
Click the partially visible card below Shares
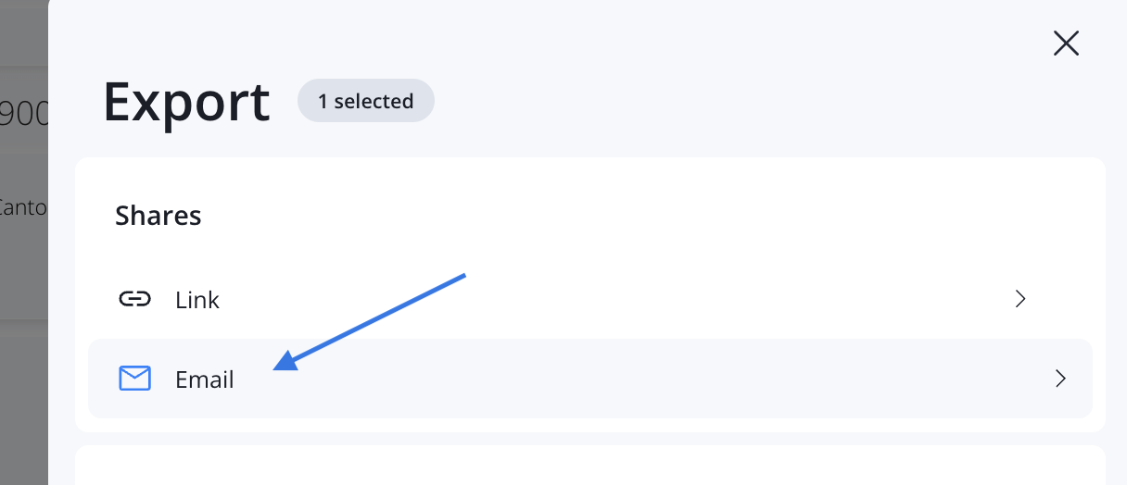click(589, 467)
